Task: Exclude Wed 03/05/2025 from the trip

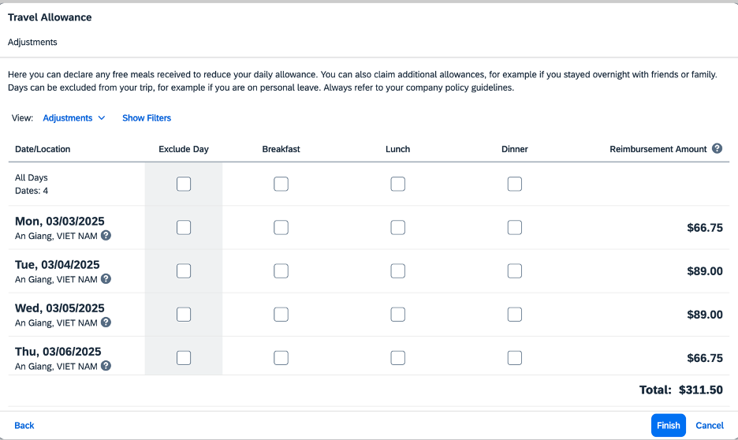Action: [x=184, y=315]
